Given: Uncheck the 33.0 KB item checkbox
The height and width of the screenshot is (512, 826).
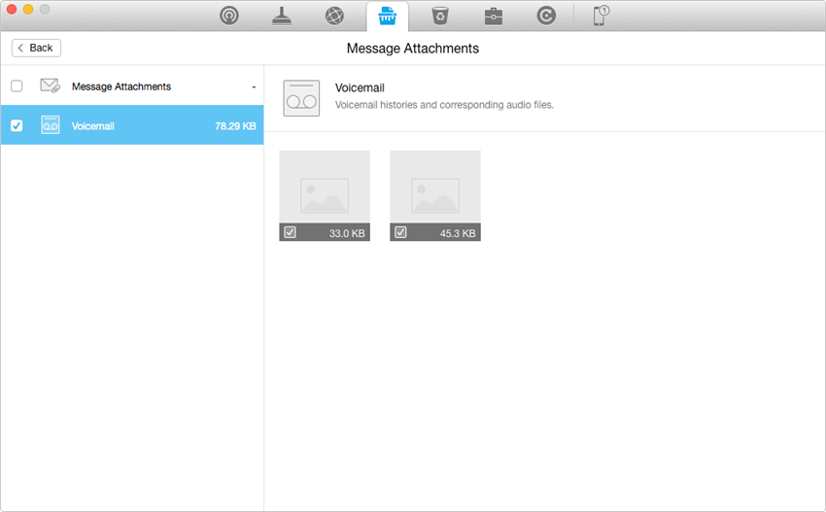Looking at the screenshot, I should pyautogui.click(x=291, y=232).
